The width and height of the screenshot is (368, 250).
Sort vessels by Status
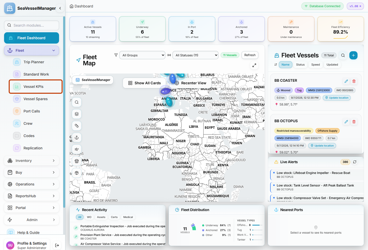300,65
